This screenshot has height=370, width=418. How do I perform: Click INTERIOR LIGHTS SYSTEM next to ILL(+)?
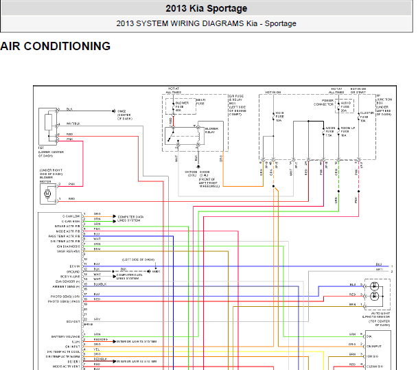tap(137, 341)
